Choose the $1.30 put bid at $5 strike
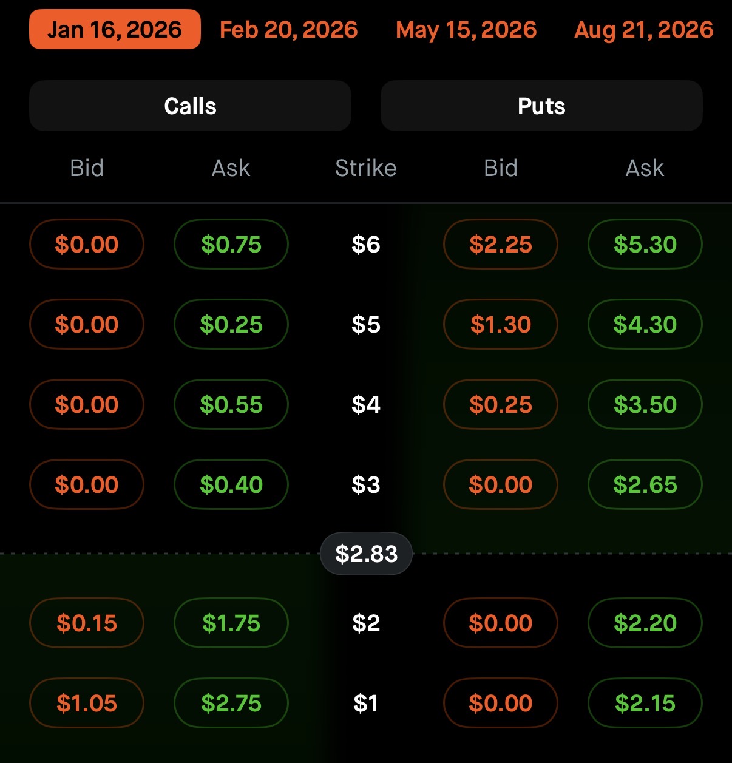This screenshot has width=732, height=763. 501,324
